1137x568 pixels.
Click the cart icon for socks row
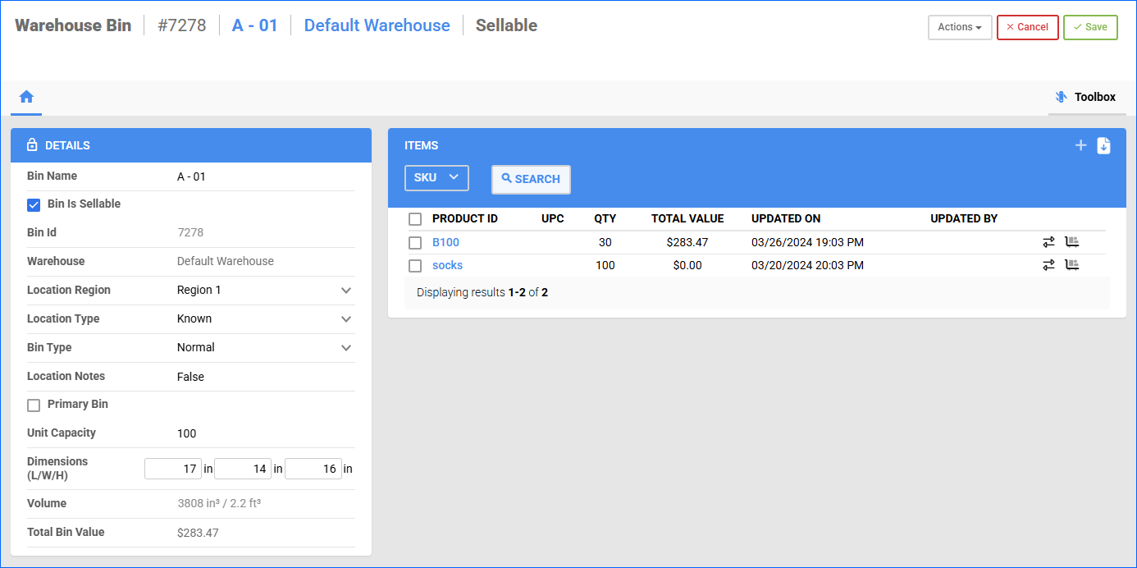pos(1071,265)
